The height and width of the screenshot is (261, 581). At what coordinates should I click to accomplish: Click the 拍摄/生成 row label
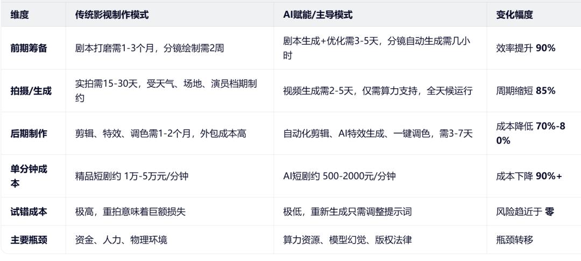click(x=31, y=91)
